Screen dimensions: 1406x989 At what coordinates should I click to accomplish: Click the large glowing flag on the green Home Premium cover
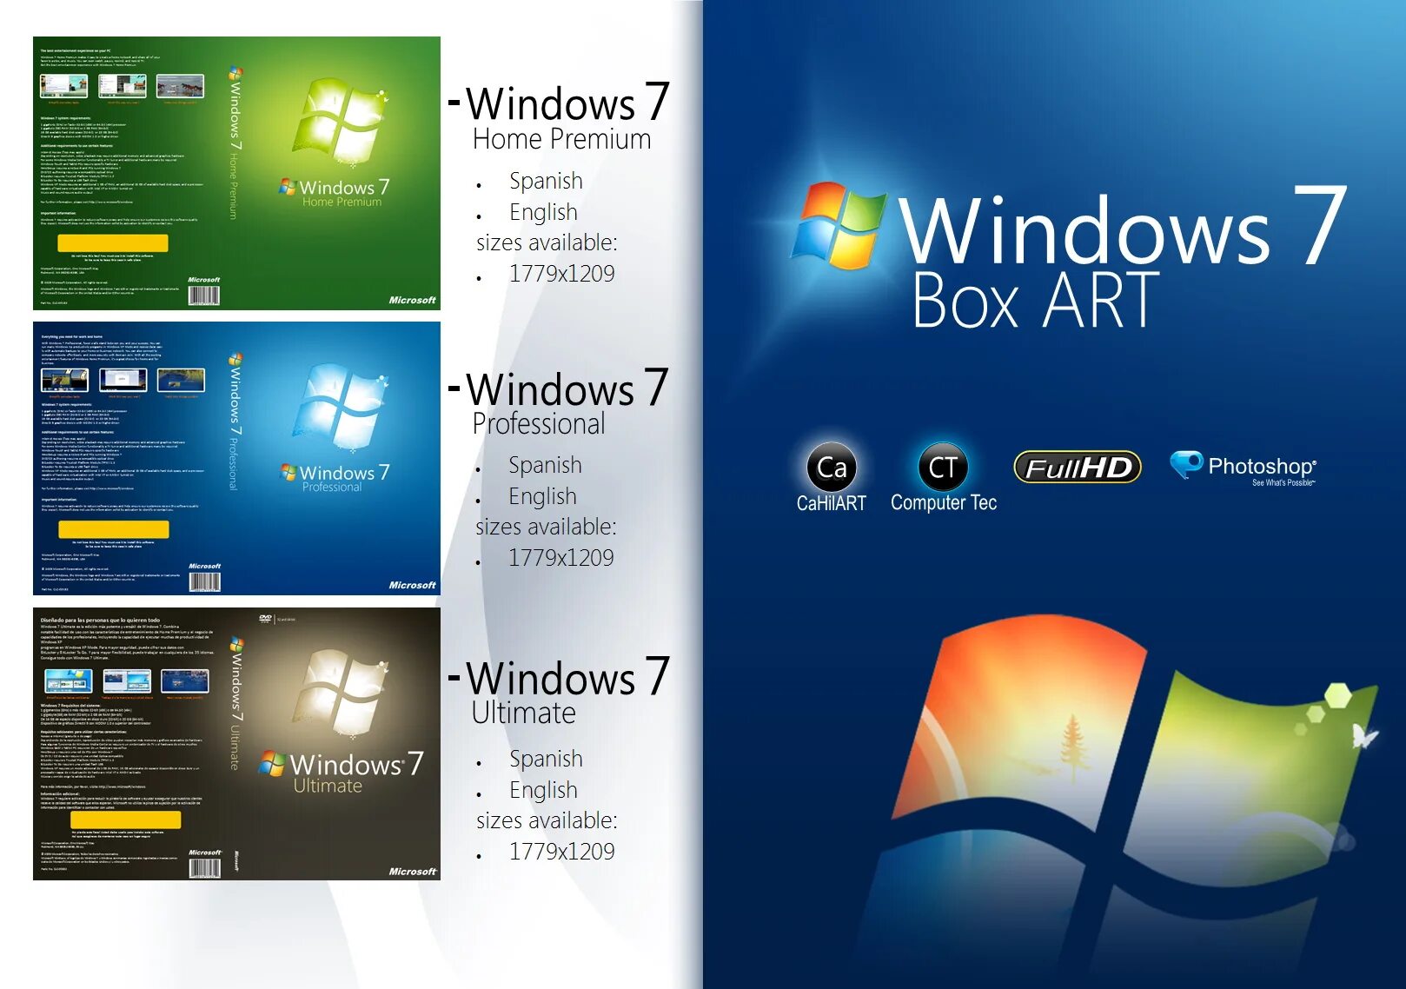[340, 122]
